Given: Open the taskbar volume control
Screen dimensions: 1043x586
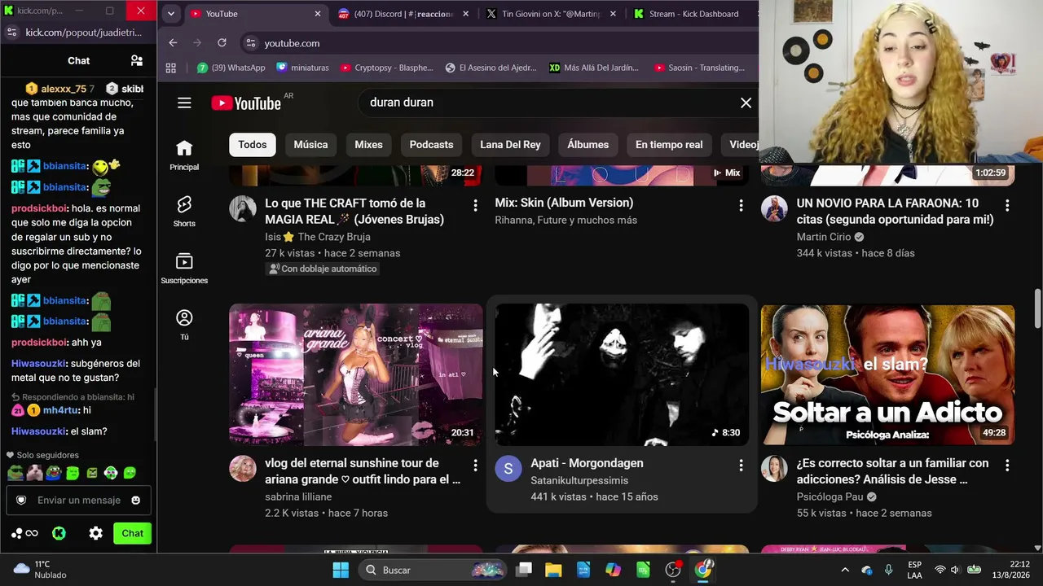Looking at the screenshot, I should (x=955, y=570).
